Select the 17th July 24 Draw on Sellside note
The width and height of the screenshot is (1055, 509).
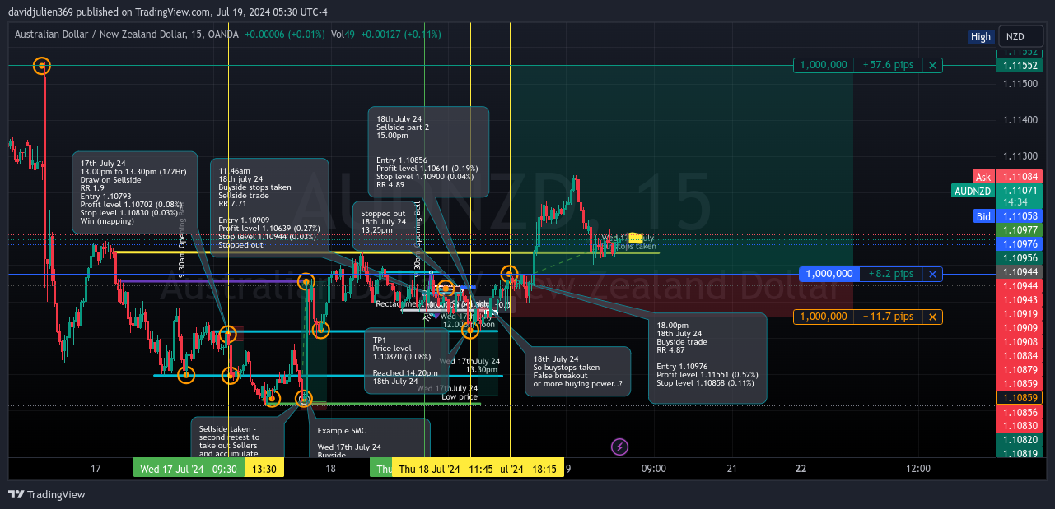click(135, 192)
